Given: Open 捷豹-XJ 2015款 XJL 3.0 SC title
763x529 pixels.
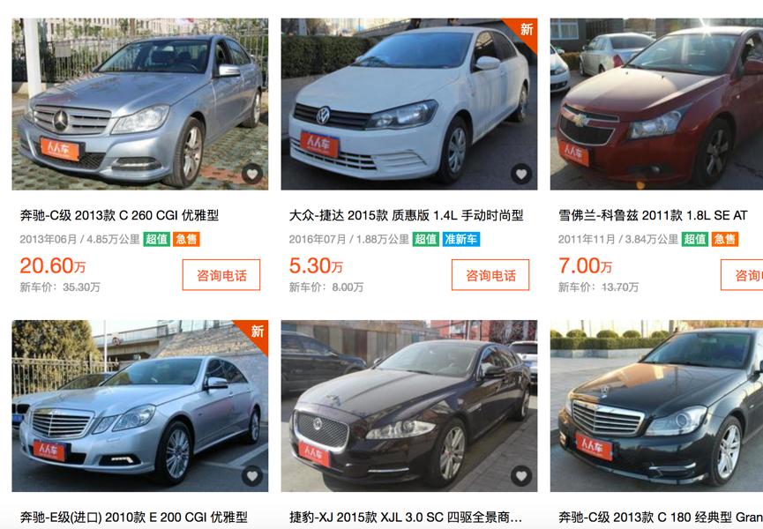Looking at the screenshot, I should [406, 517].
